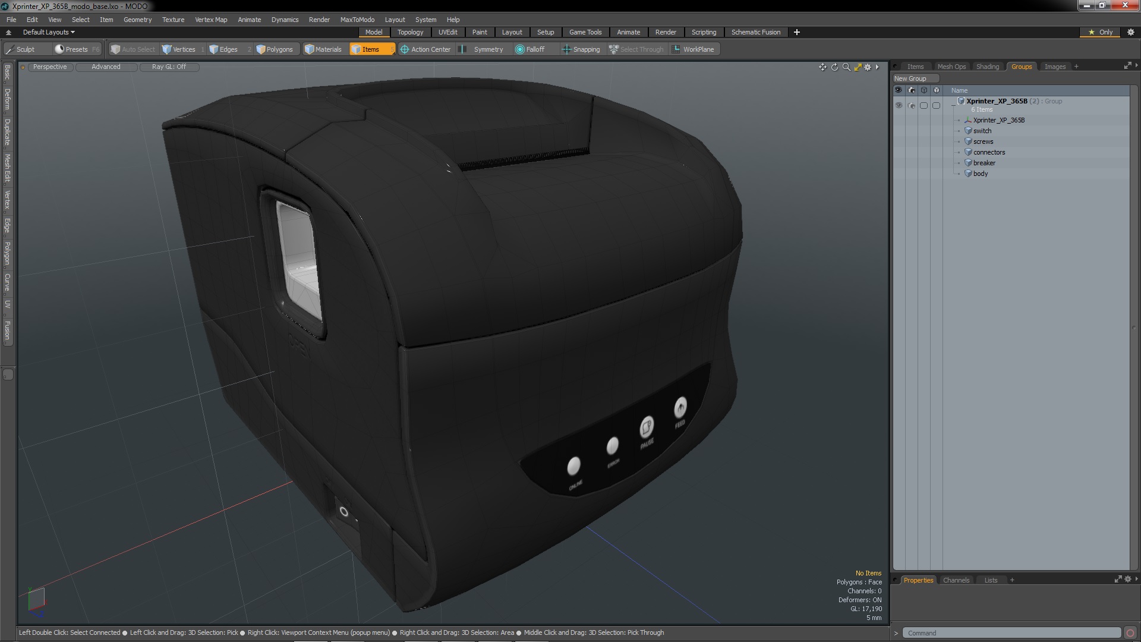Click the viewport maximize arrows icon
The width and height of the screenshot is (1141, 642).
(x=858, y=67)
